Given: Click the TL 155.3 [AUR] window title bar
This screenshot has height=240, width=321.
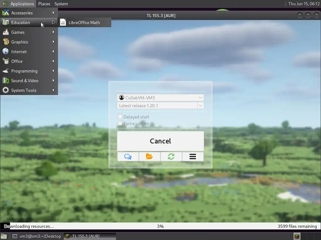Looking at the screenshot, I should (161, 16).
